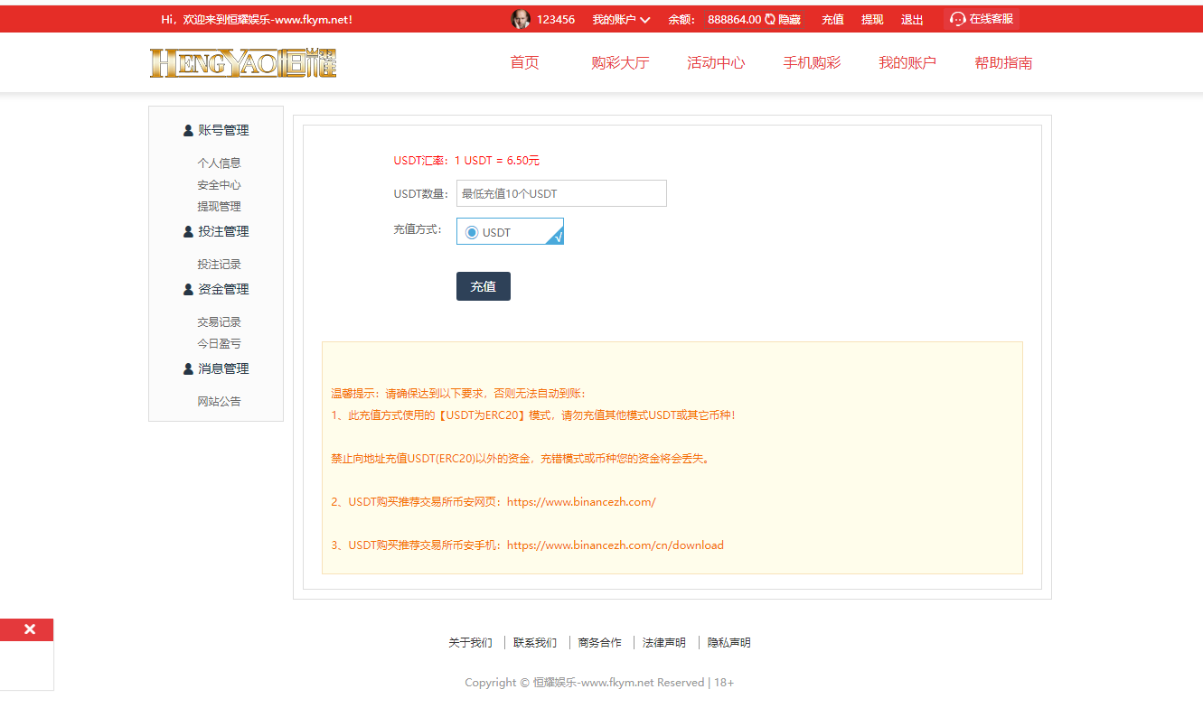Click the HengYao 恒耀 logo
This screenshot has width=1203, height=708.
[243, 61]
